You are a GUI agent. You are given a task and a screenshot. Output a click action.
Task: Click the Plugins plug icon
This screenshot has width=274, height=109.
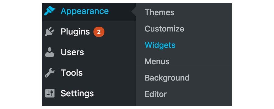pyautogui.click(x=50, y=31)
